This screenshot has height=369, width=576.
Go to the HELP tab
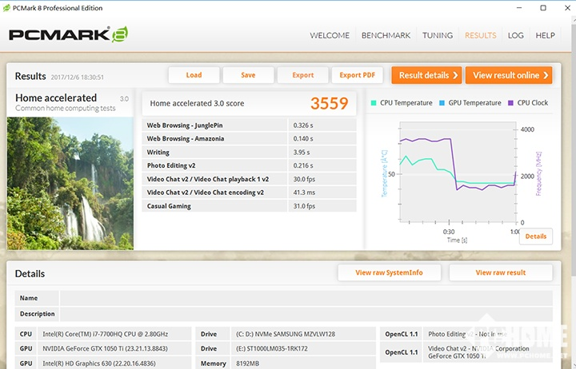click(545, 36)
